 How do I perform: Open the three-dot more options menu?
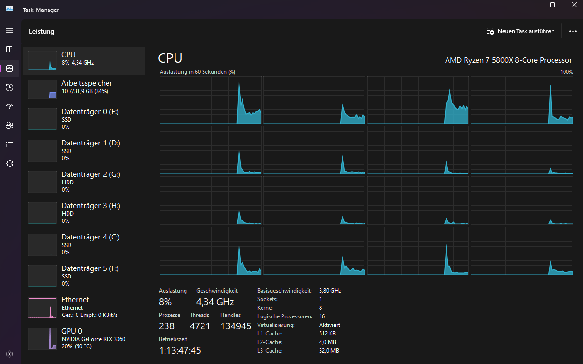click(573, 31)
